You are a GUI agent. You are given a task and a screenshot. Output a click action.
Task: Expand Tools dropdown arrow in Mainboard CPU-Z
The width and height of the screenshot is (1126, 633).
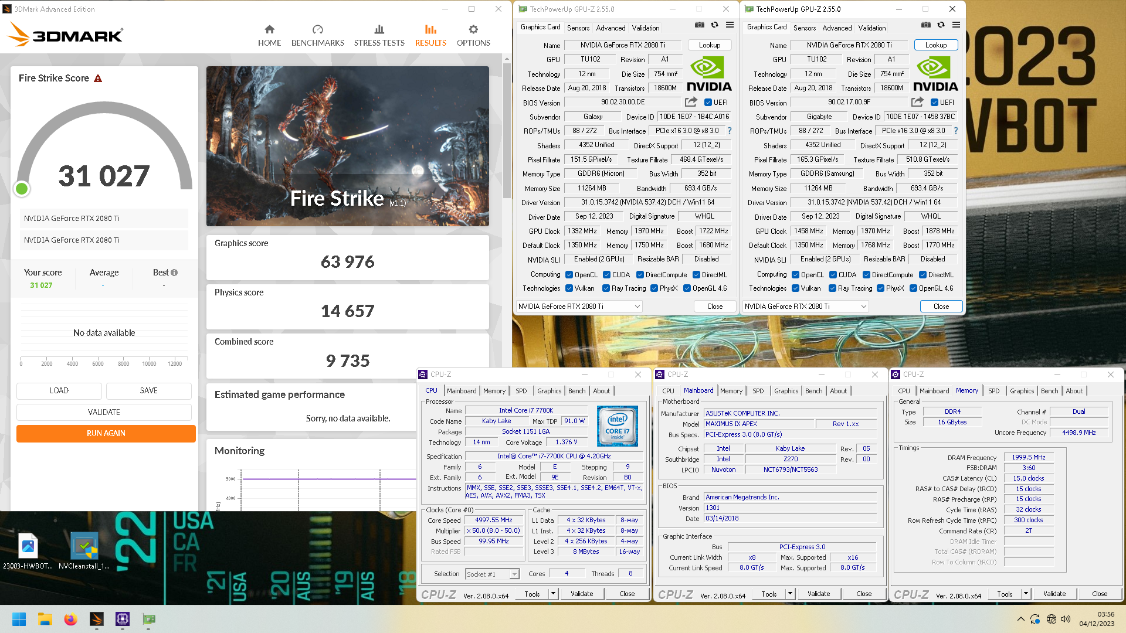pyautogui.click(x=789, y=594)
